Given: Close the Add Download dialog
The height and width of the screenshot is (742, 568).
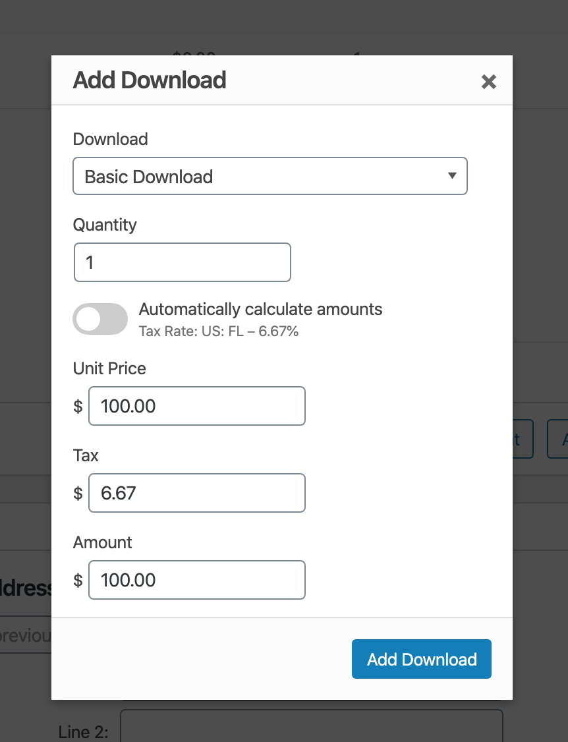Looking at the screenshot, I should [x=488, y=82].
